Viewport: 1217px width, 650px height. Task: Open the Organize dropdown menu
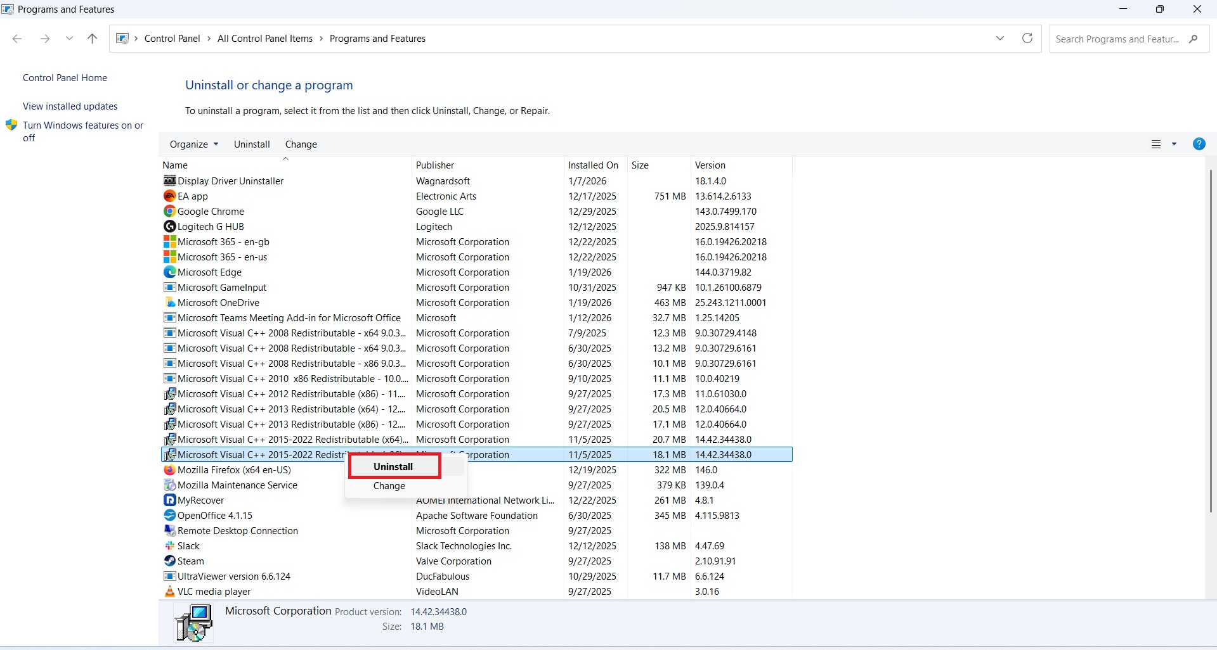click(x=193, y=144)
